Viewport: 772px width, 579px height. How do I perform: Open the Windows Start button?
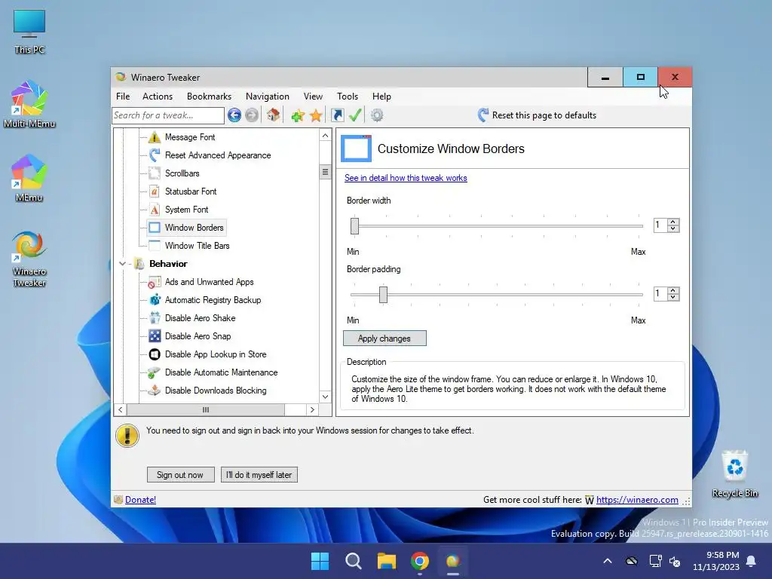320,561
